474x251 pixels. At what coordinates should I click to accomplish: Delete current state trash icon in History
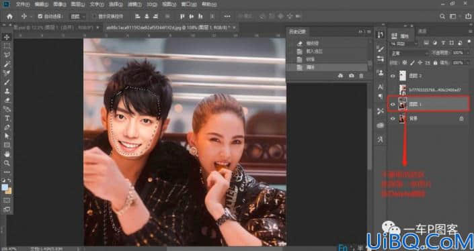[361, 76]
